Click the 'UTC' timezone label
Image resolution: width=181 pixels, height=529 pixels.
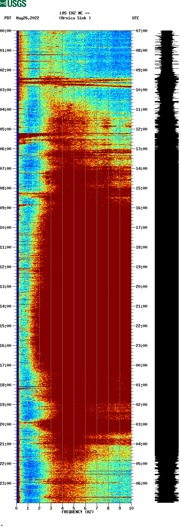coord(136,18)
